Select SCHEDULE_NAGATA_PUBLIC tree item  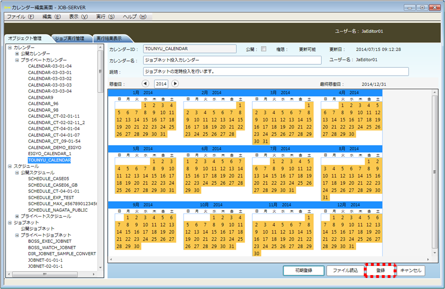[58, 210]
